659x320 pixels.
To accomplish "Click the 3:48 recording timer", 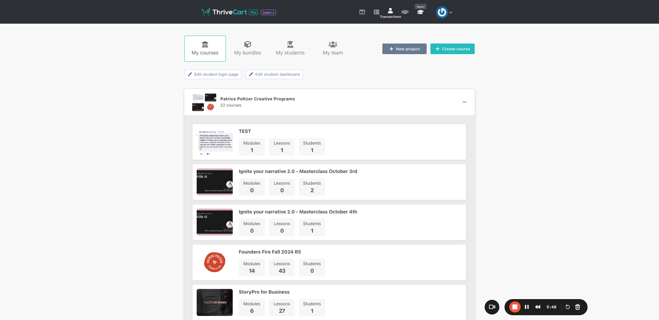I will coord(551,307).
